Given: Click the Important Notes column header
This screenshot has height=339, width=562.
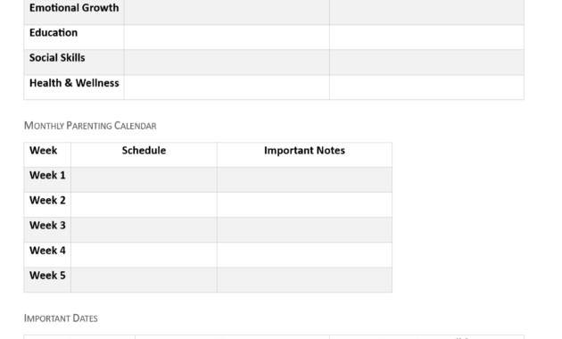Looking at the screenshot, I should coord(304,151).
